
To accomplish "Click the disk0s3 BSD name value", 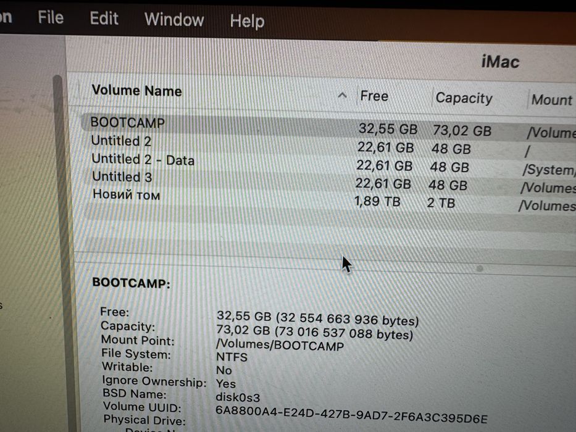I will 238,397.
